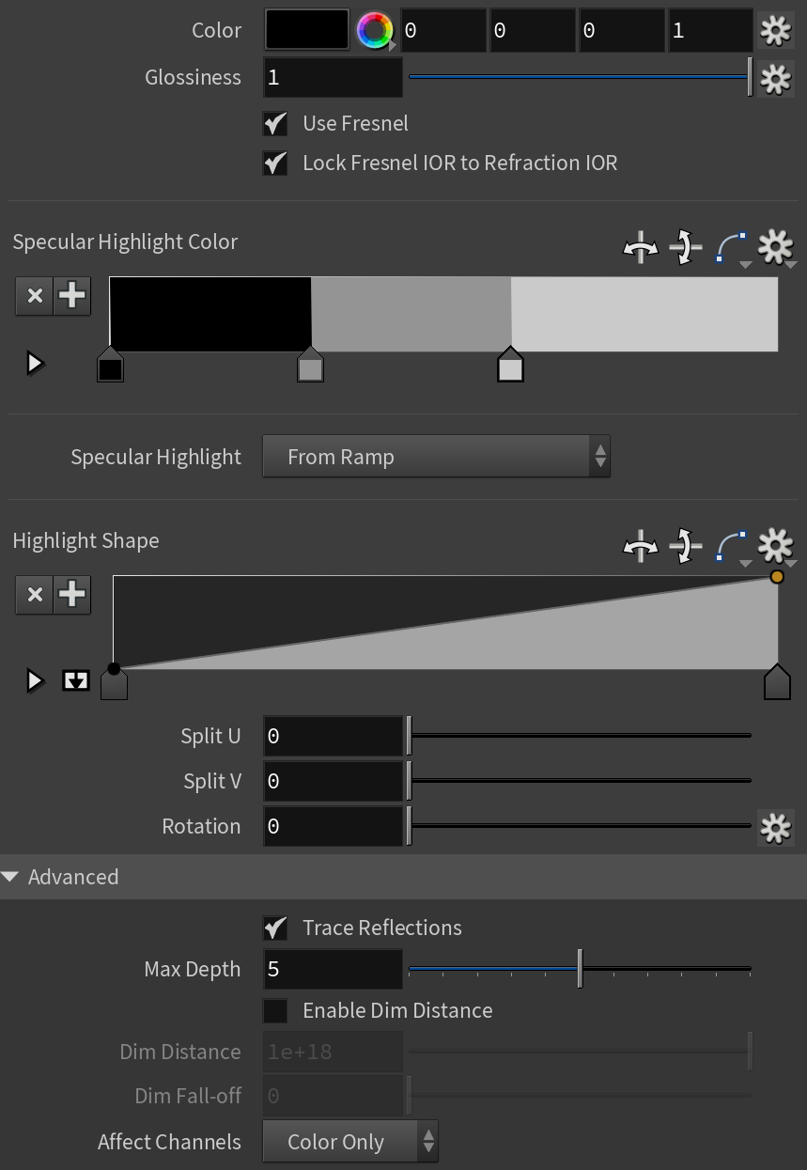Viewport: 807px width, 1170px height.
Task: Open Specular Highlight Color ramp presets curve menu
Action: pos(734,249)
